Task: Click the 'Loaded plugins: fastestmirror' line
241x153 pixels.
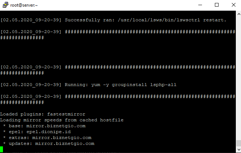Action: pyautogui.click(x=43, y=114)
